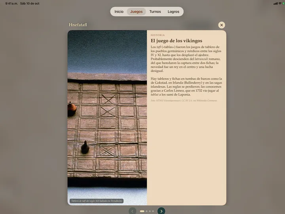Jump to the fourth page dot

(153, 211)
